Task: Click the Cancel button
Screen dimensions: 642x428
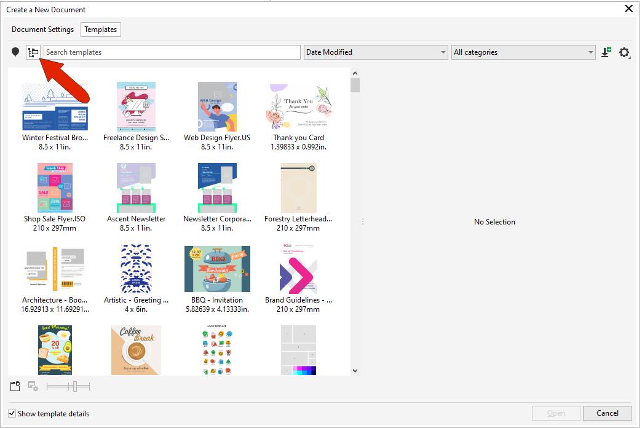Action: pos(607,413)
